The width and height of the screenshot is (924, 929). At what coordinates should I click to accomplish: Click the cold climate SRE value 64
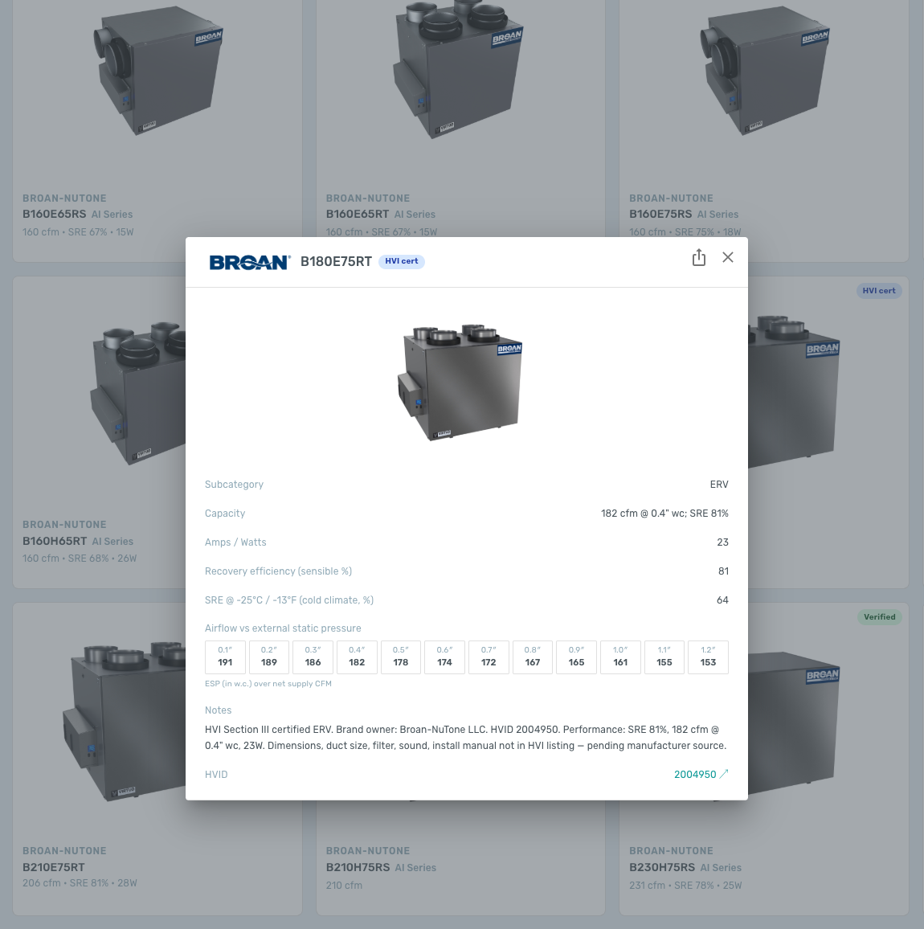pyautogui.click(x=722, y=601)
